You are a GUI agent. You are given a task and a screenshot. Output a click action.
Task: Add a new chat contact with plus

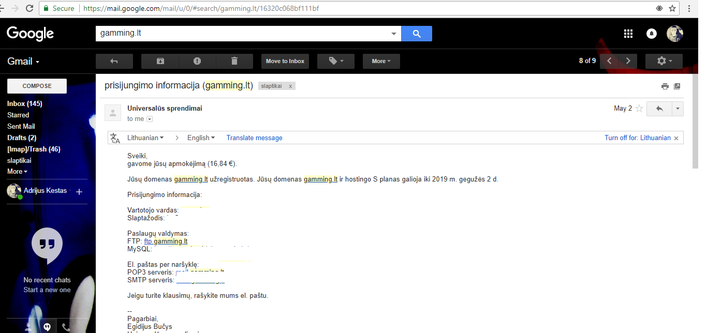79,192
